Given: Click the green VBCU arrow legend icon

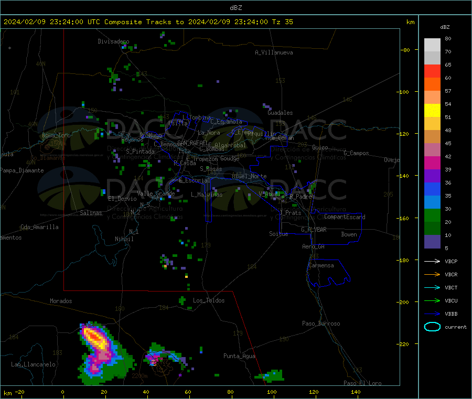Looking at the screenshot, I should [432, 300].
